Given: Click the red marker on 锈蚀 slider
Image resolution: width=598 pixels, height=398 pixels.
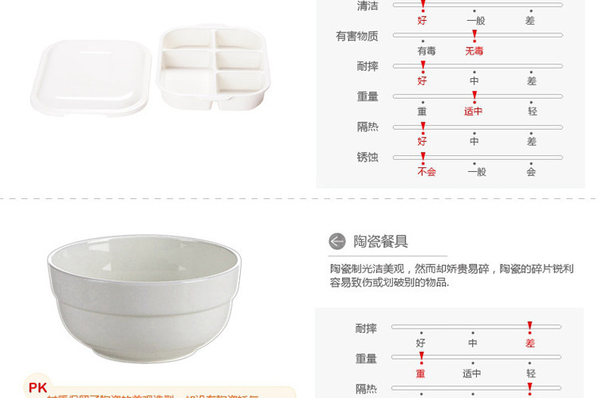Looking at the screenshot, I should [x=423, y=158].
